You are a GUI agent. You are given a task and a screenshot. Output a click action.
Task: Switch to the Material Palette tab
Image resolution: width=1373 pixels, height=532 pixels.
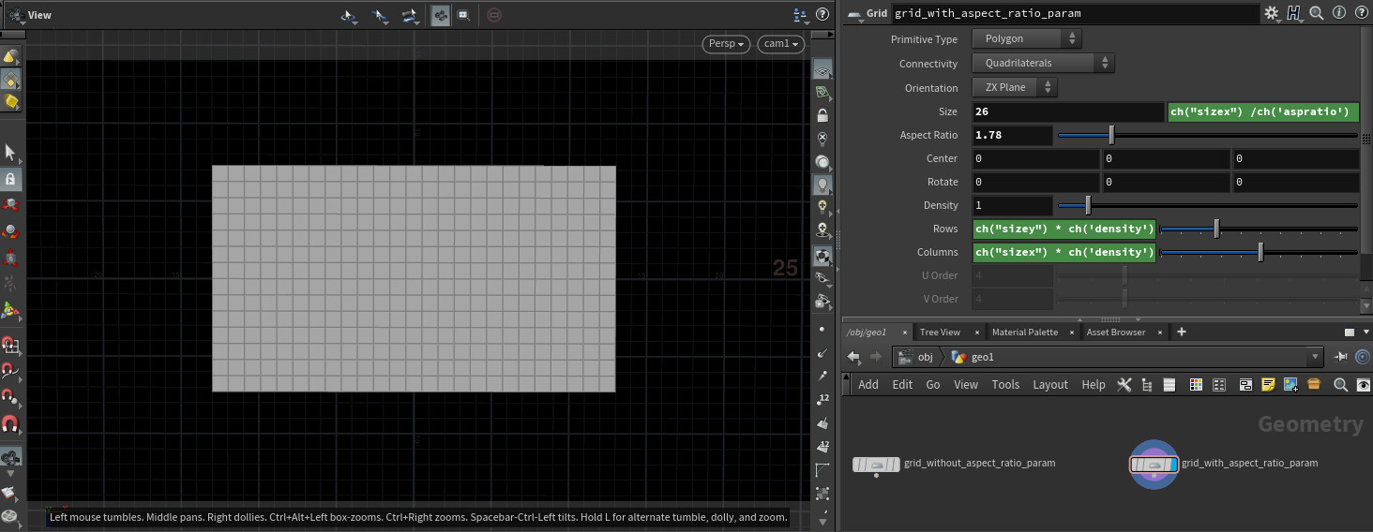click(1024, 332)
